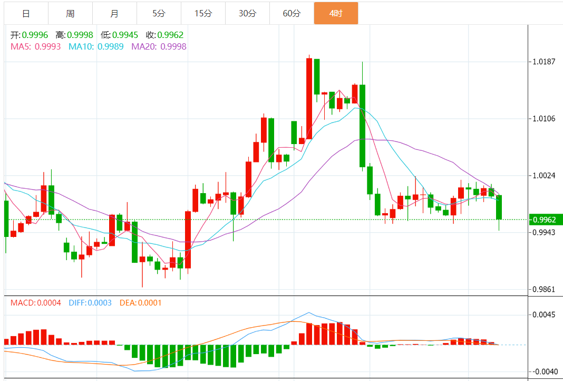
Task: Switch to the 日 daily chart tab
Action: tap(26, 13)
